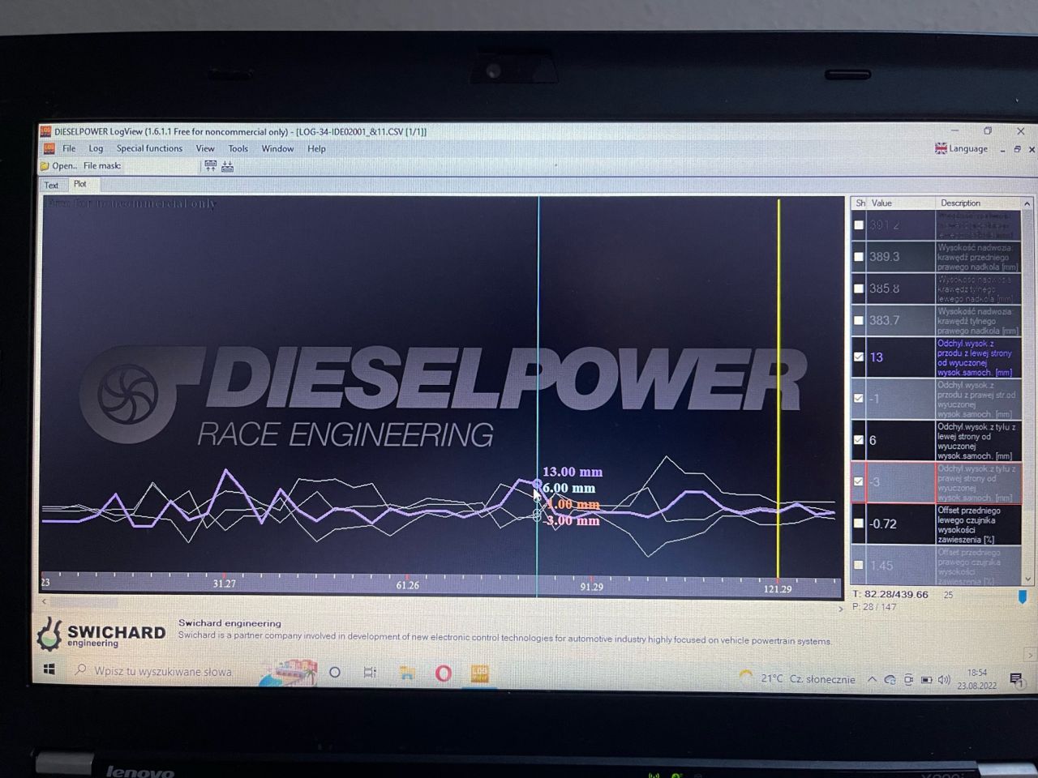Click the plot scrollbar right arrow
Screen dimensions: 1038x778
point(840,608)
